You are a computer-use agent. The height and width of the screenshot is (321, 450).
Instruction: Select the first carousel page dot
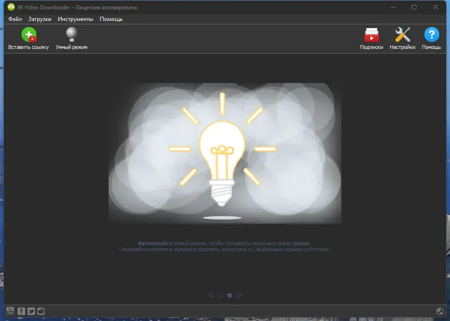[x=211, y=295]
